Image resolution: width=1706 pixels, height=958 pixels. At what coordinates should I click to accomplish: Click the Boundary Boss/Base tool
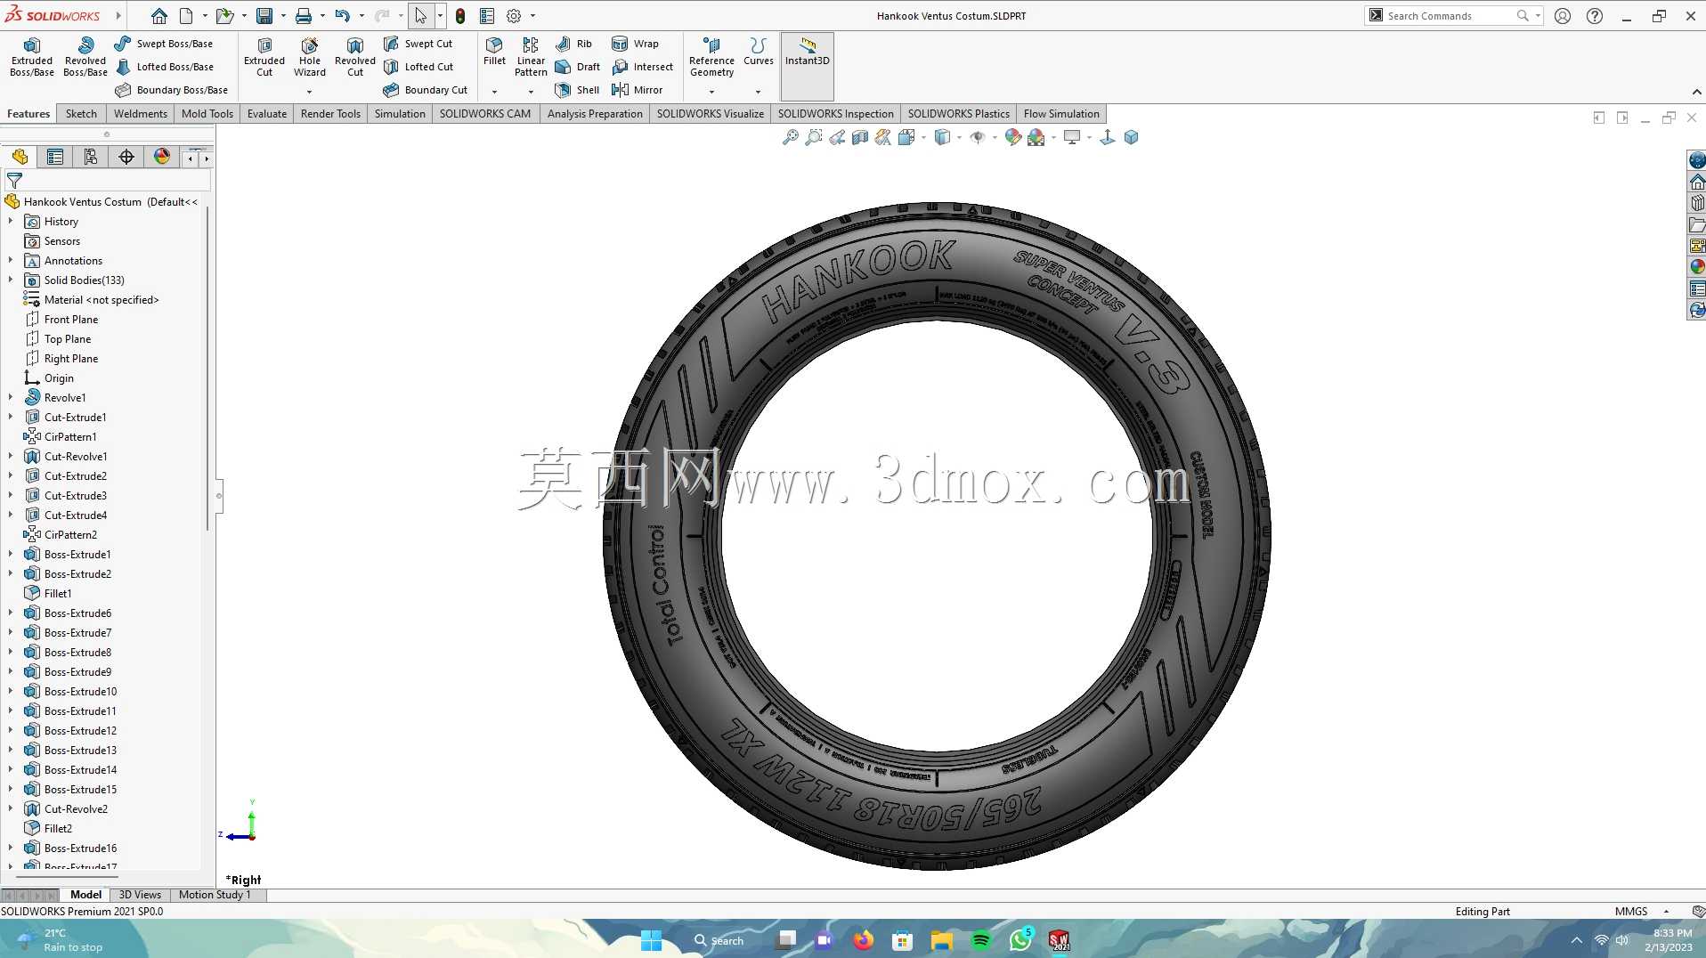coord(171,90)
